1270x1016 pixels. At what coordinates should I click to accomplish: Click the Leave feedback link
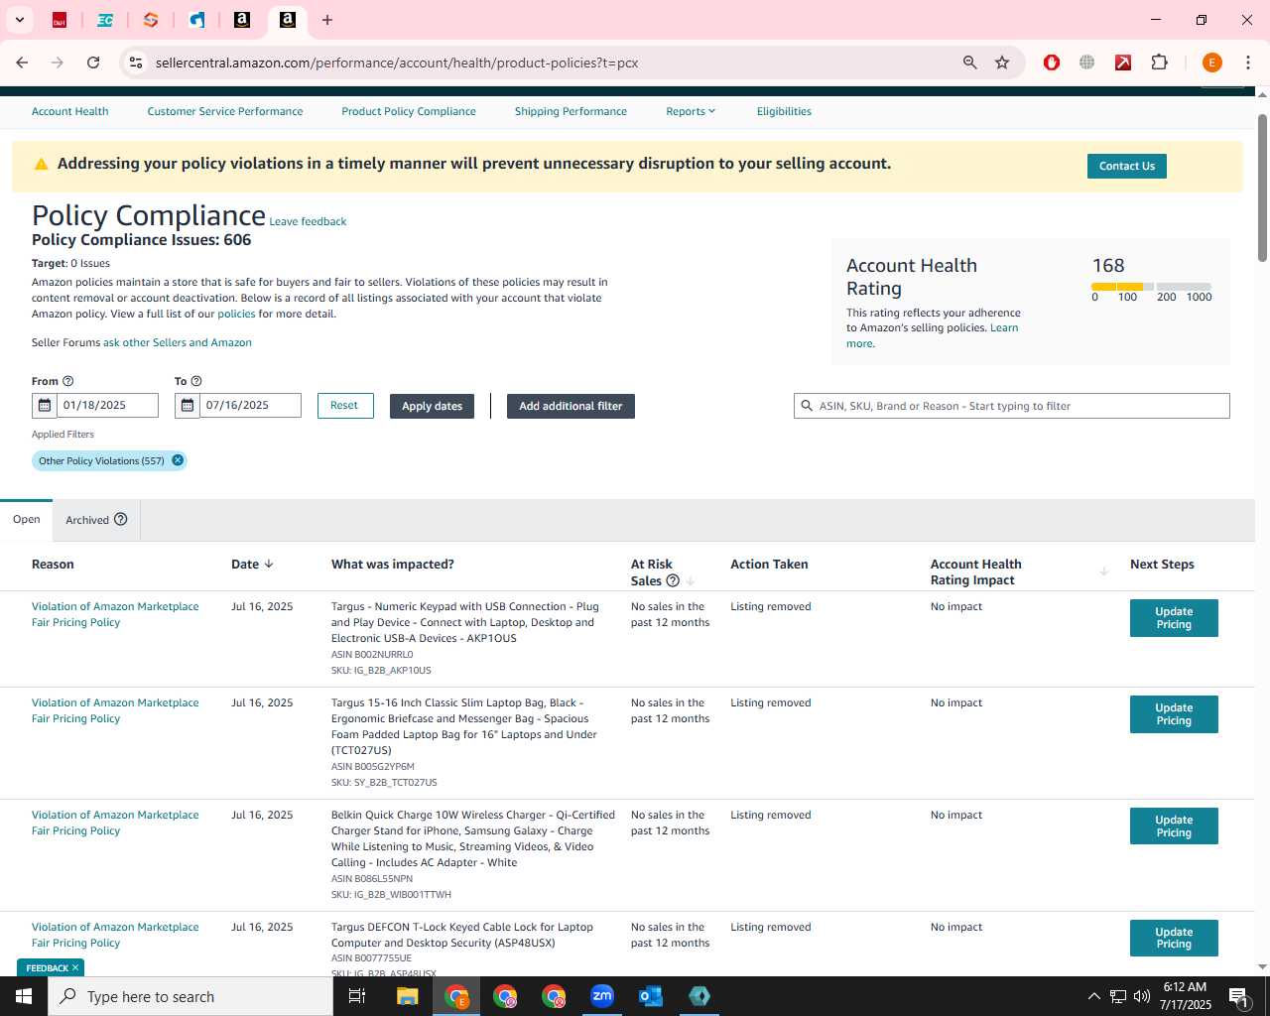click(308, 221)
